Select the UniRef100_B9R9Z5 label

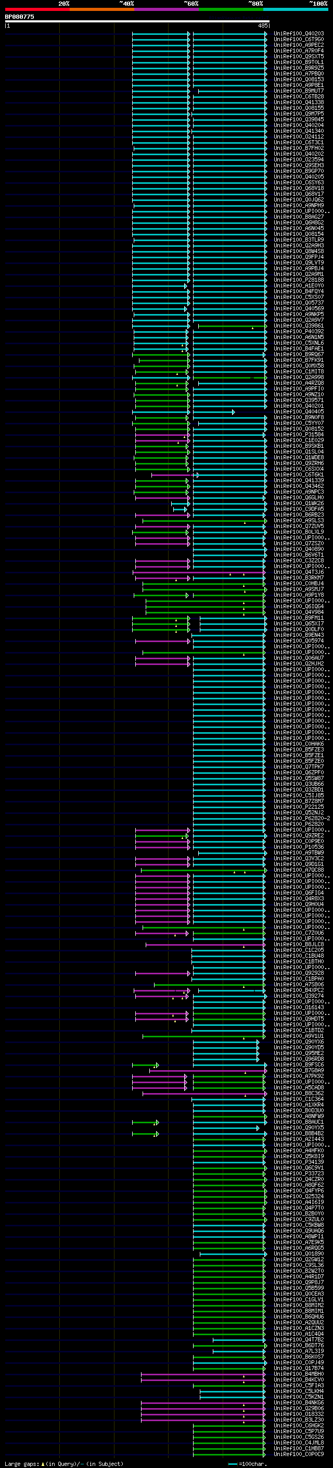click(299, 68)
